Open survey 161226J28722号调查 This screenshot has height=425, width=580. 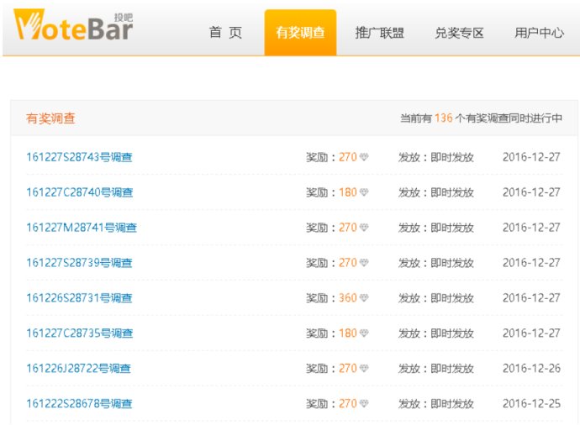pos(78,369)
